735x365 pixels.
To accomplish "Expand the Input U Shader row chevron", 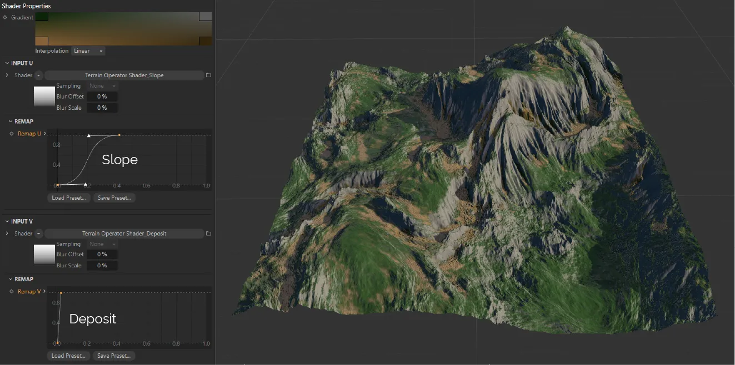I will (7, 75).
